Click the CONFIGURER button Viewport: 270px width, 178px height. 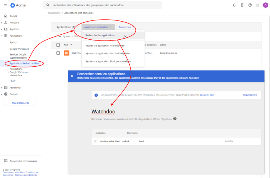250,95
